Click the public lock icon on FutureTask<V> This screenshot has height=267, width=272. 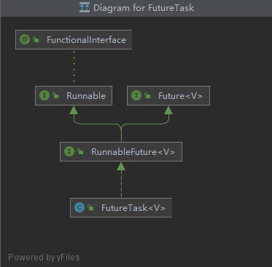click(90, 207)
